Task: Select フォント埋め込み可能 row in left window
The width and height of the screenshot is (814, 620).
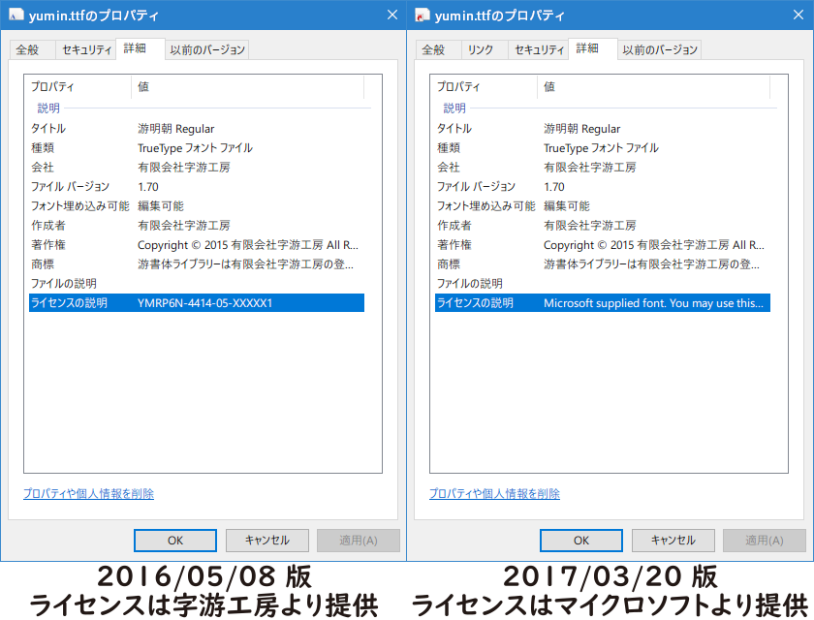Action: click(x=197, y=206)
